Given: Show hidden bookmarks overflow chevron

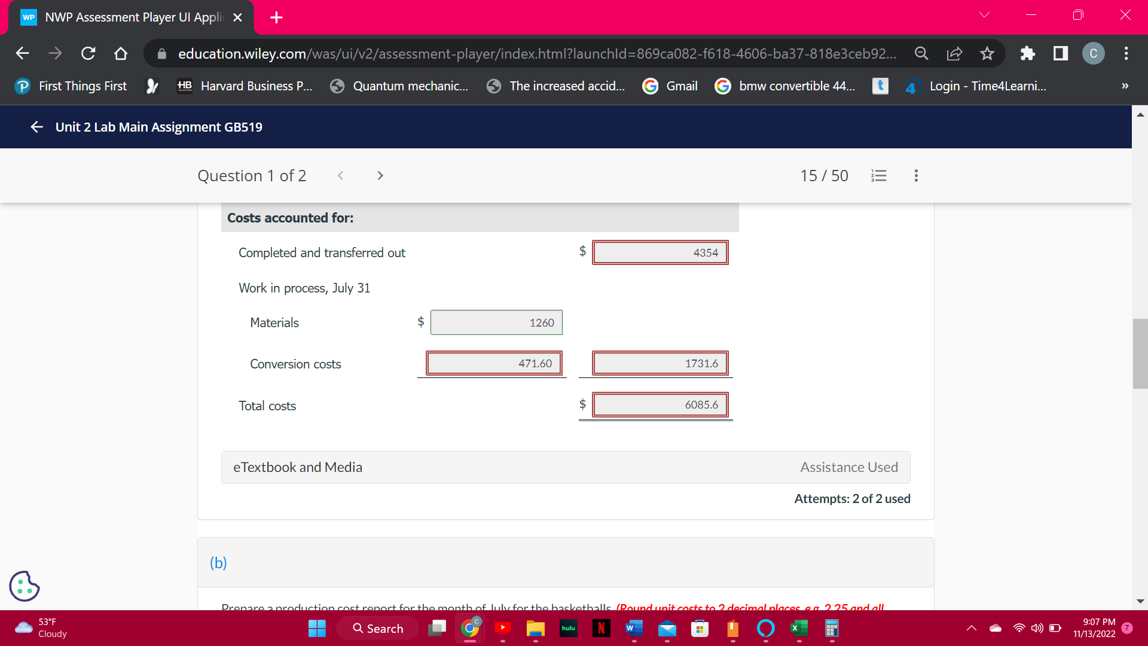Looking at the screenshot, I should [1125, 86].
